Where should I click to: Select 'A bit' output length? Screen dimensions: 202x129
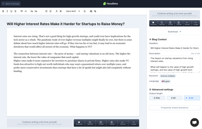(x=175, y=98)
